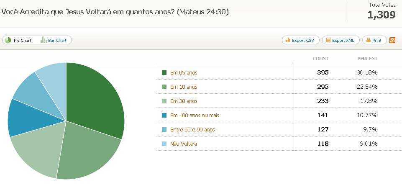Click the PERCENT column header
This screenshot has height=185, width=402.
tap(367, 59)
